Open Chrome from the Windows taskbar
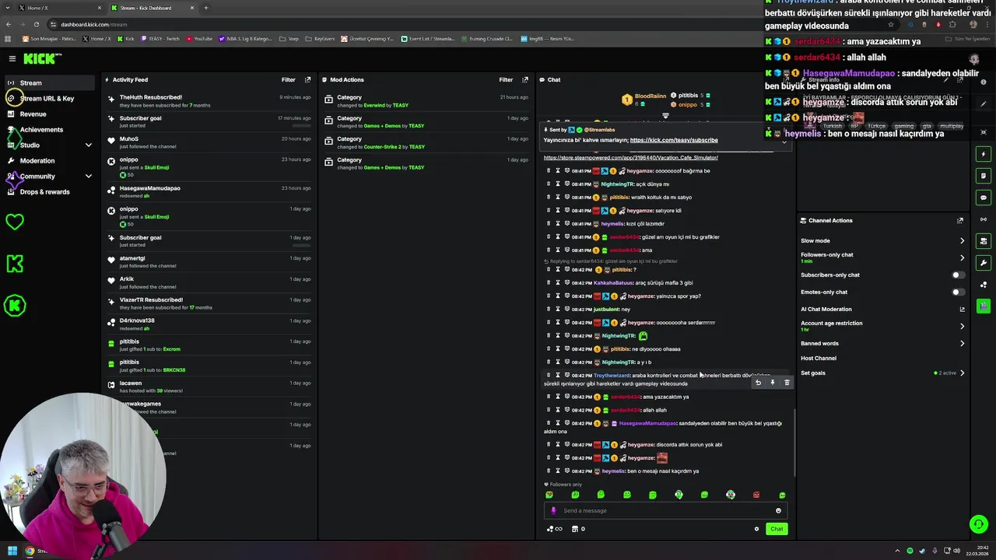Screen dimensions: 996x560 30,551
